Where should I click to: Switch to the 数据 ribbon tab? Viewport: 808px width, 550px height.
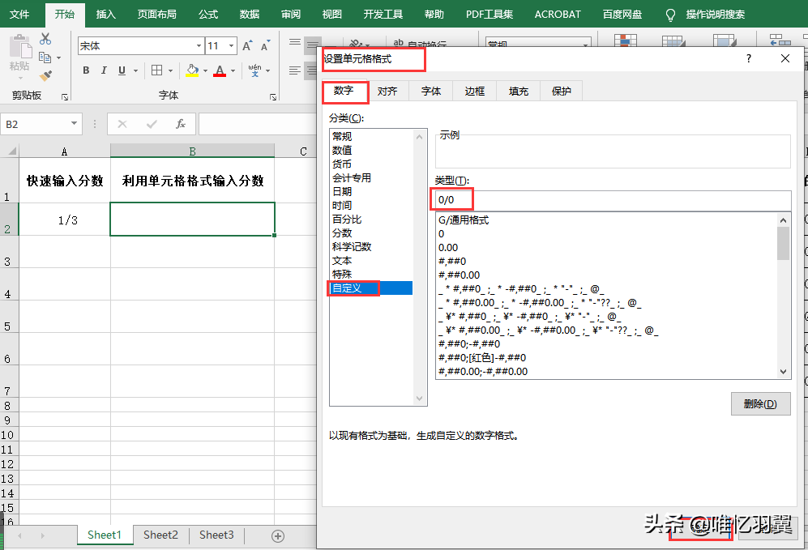(x=250, y=14)
